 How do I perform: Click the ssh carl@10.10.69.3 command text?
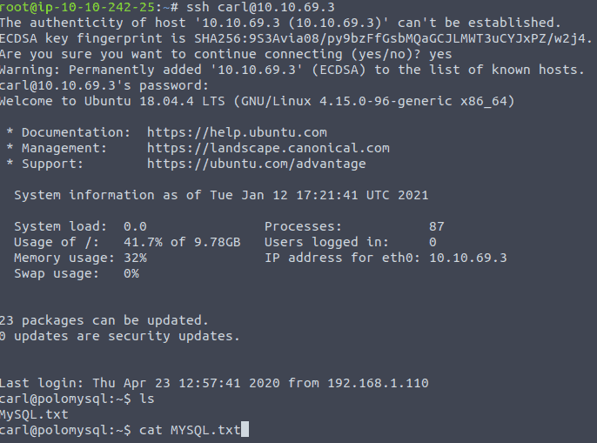tap(260, 7)
